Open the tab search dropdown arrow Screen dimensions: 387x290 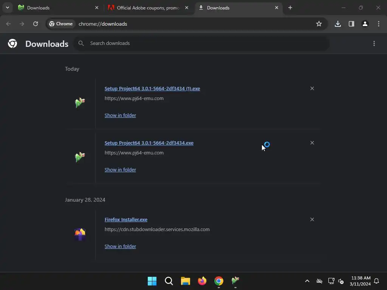coord(8,8)
